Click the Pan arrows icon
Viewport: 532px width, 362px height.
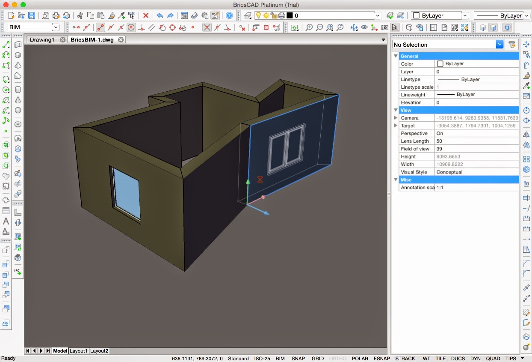pyautogui.click(x=354, y=27)
